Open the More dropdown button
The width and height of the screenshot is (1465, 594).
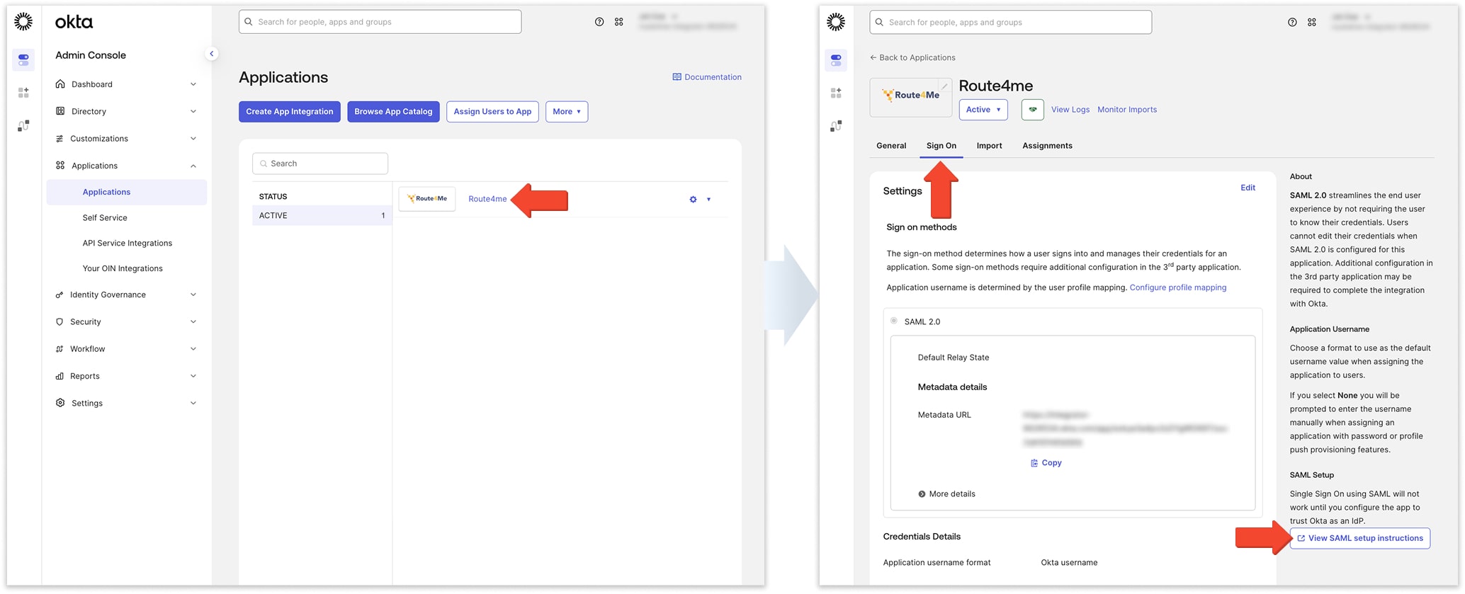[x=566, y=112]
